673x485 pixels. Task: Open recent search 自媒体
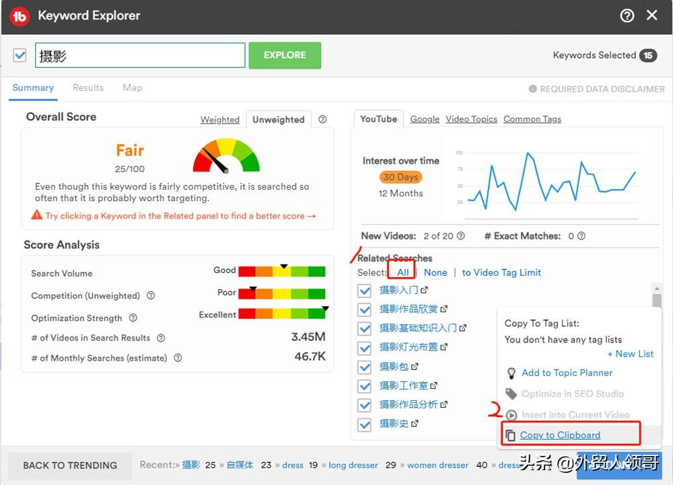[240, 465]
